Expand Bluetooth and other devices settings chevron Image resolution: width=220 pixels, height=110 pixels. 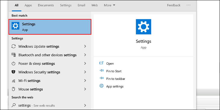[85, 55]
